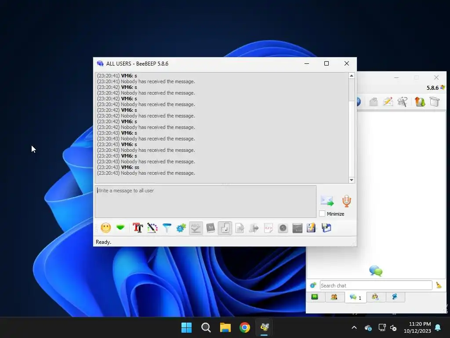Image resolution: width=450 pixels, height=338 pixels.
Task: Switch to the green screen tab in the main window
Action: [315, 297]
